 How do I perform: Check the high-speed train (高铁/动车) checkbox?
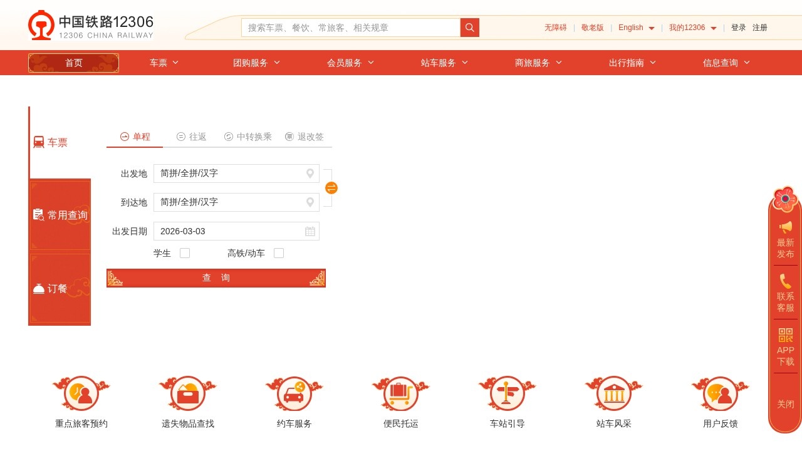click(279, 253)
